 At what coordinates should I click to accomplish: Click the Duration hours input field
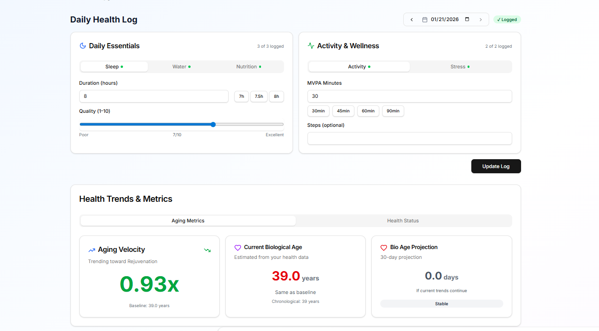[x=154, y=96]
